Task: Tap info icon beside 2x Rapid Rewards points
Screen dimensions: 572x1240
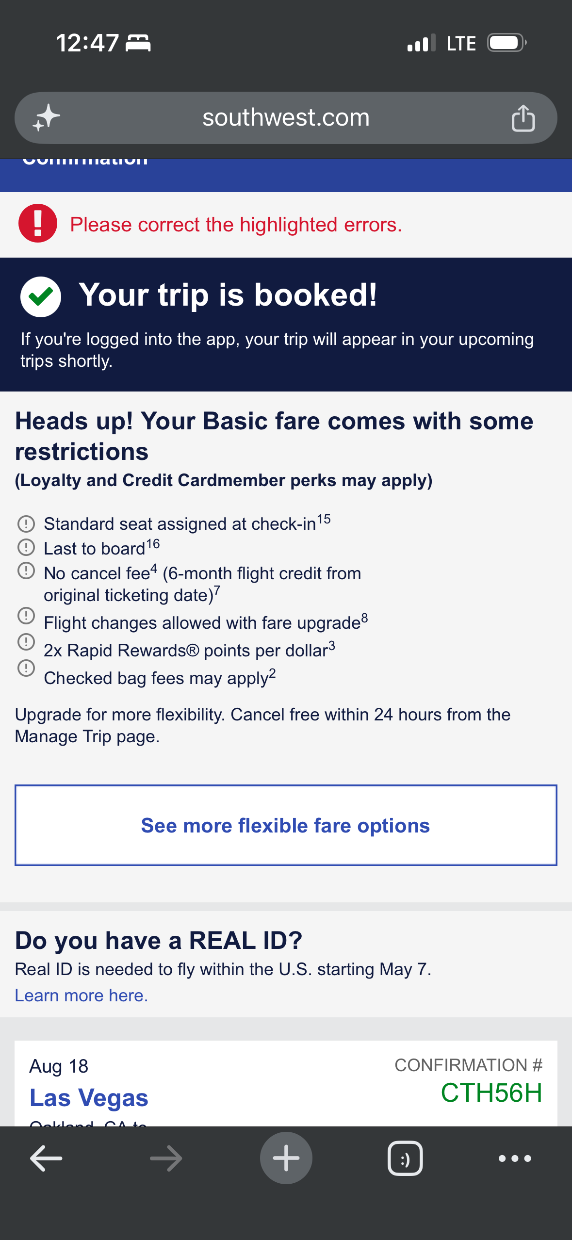Action: pyautogui.click(x=26, y=642)
